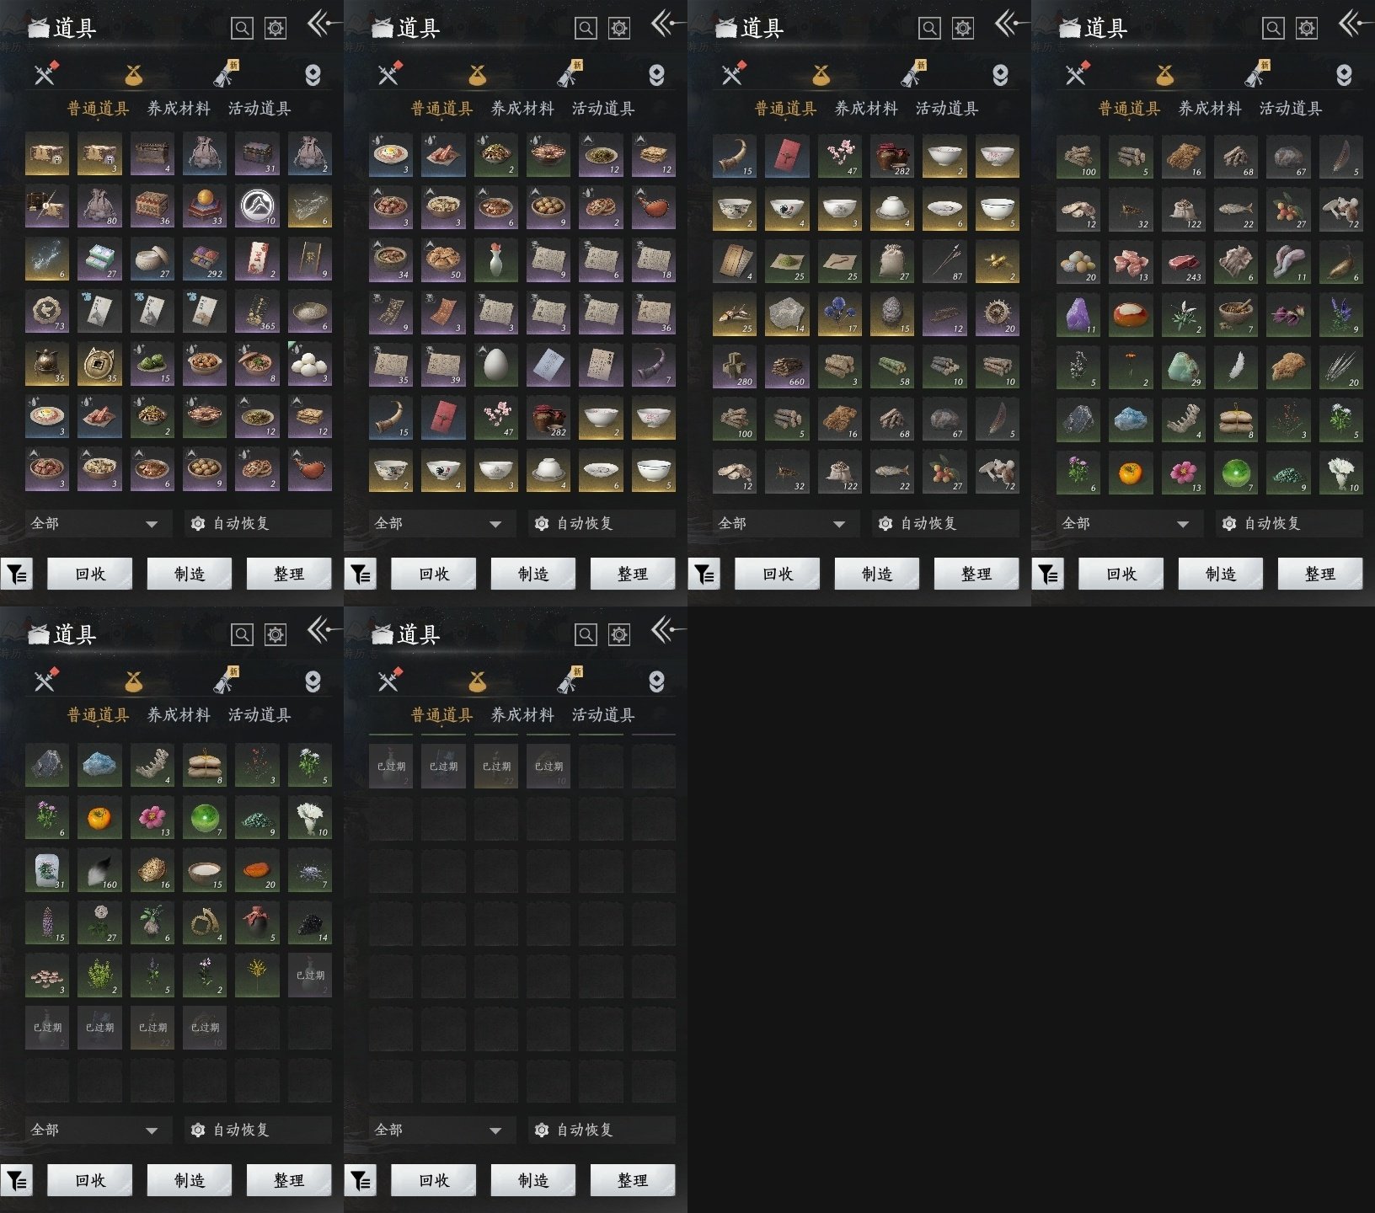Select the black feather item showing 160
Screen dimensions: 1375x1213
tap(99, 870)
